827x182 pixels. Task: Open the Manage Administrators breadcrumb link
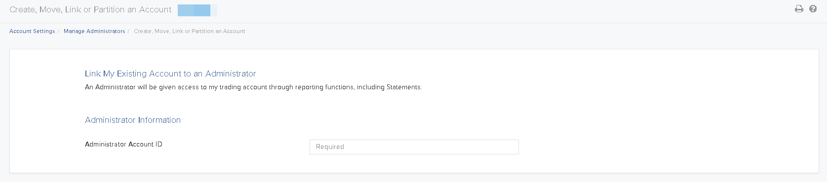(x=94, y=31)
